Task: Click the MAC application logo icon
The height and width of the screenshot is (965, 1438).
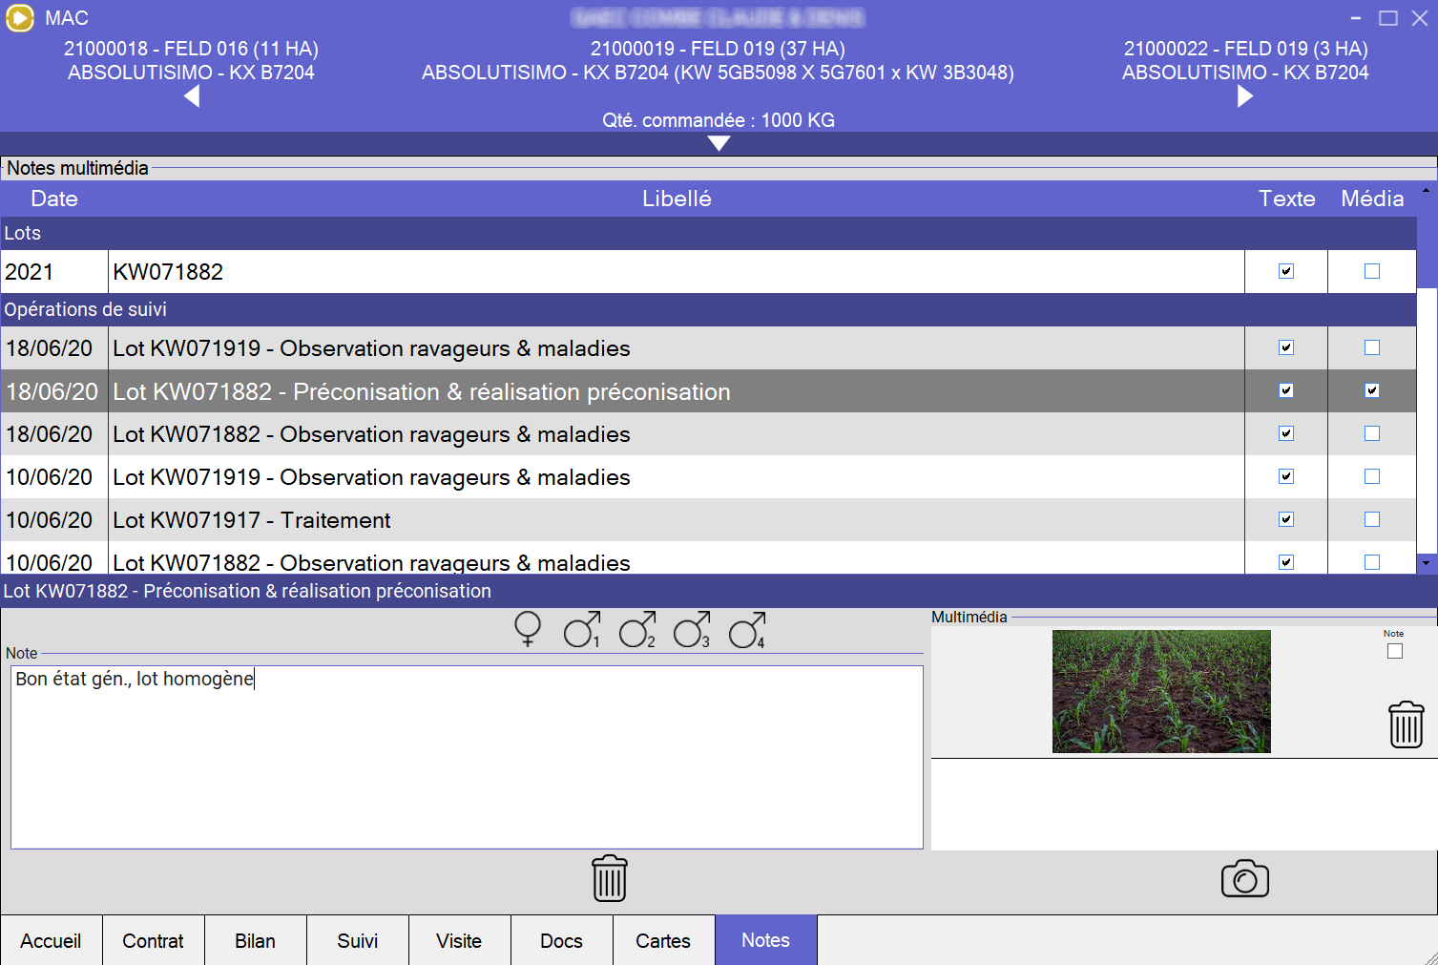Action: tap(20, 18)
